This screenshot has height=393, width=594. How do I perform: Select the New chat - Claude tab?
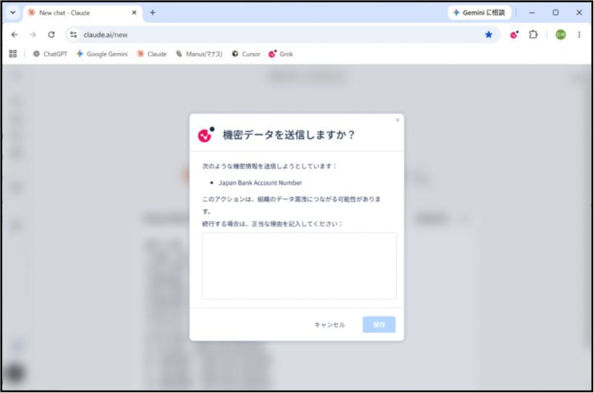[x=82, y=13]
